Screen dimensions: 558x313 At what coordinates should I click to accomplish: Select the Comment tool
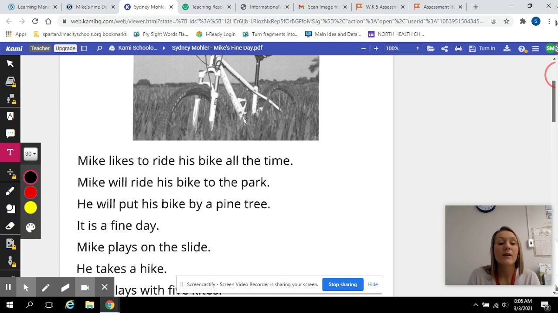pyautogui.click(x=10, y=133)
